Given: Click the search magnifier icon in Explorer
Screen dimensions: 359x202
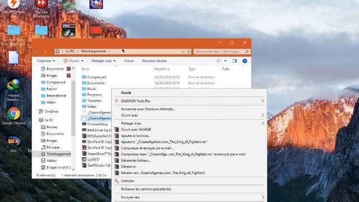Looking at the screenshot, I should point(247,52).
